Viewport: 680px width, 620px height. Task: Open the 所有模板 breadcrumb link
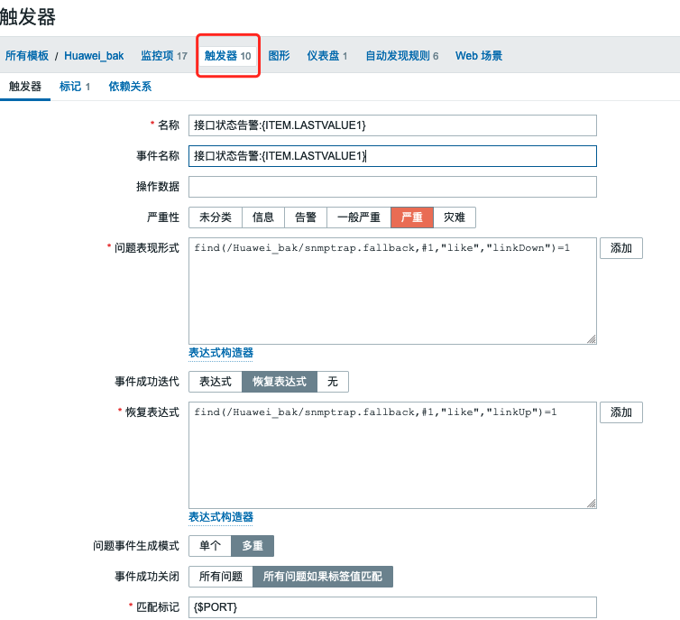(27, 56)
